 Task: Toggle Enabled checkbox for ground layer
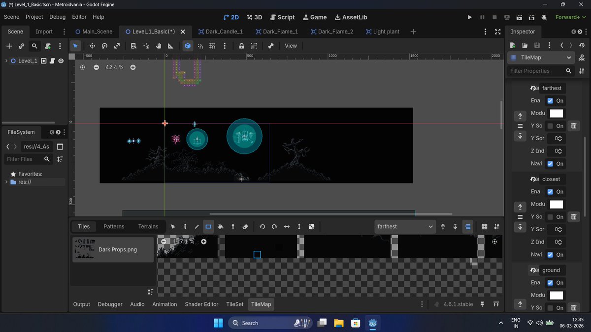point(550,283)
